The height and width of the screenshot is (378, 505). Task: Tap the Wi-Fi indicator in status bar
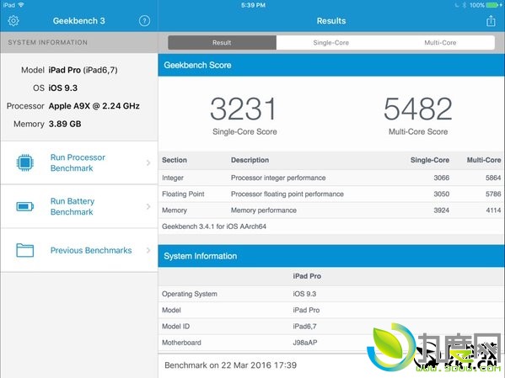pyautogui.click(x=21, y=5)
